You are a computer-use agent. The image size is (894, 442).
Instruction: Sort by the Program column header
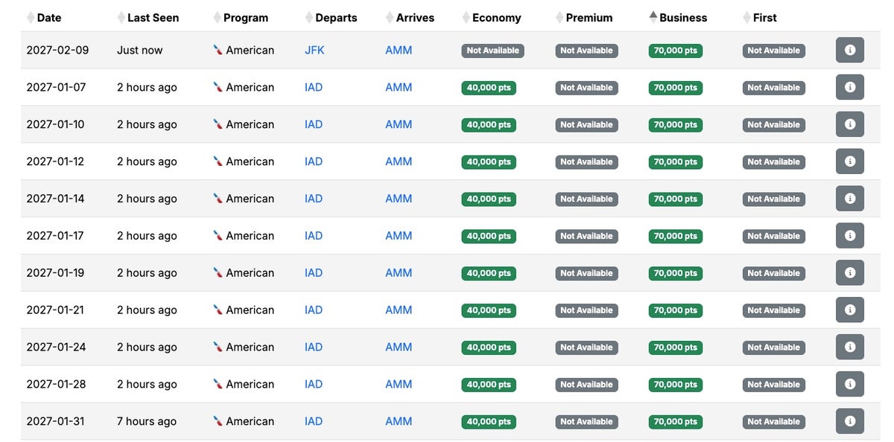[245, 18]
